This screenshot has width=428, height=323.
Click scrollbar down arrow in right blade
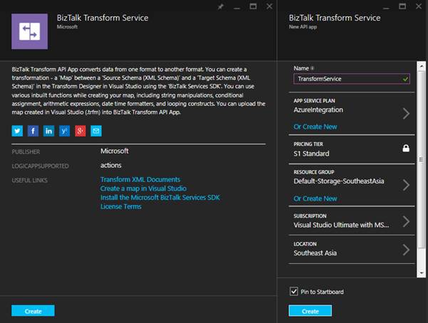(x=422, y=273)
